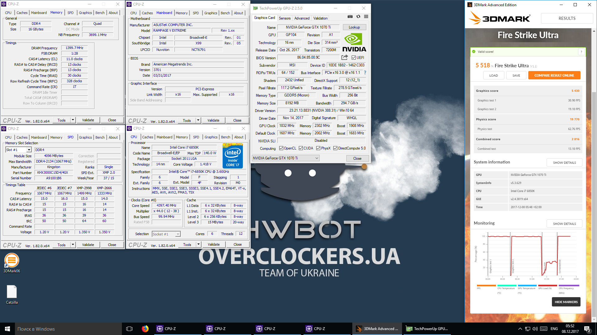The height and width of the screenshot is (335, 597).
Task: Select the Catzilla desktop file icon
Action: pyautogui.click(x=12, y=295)
